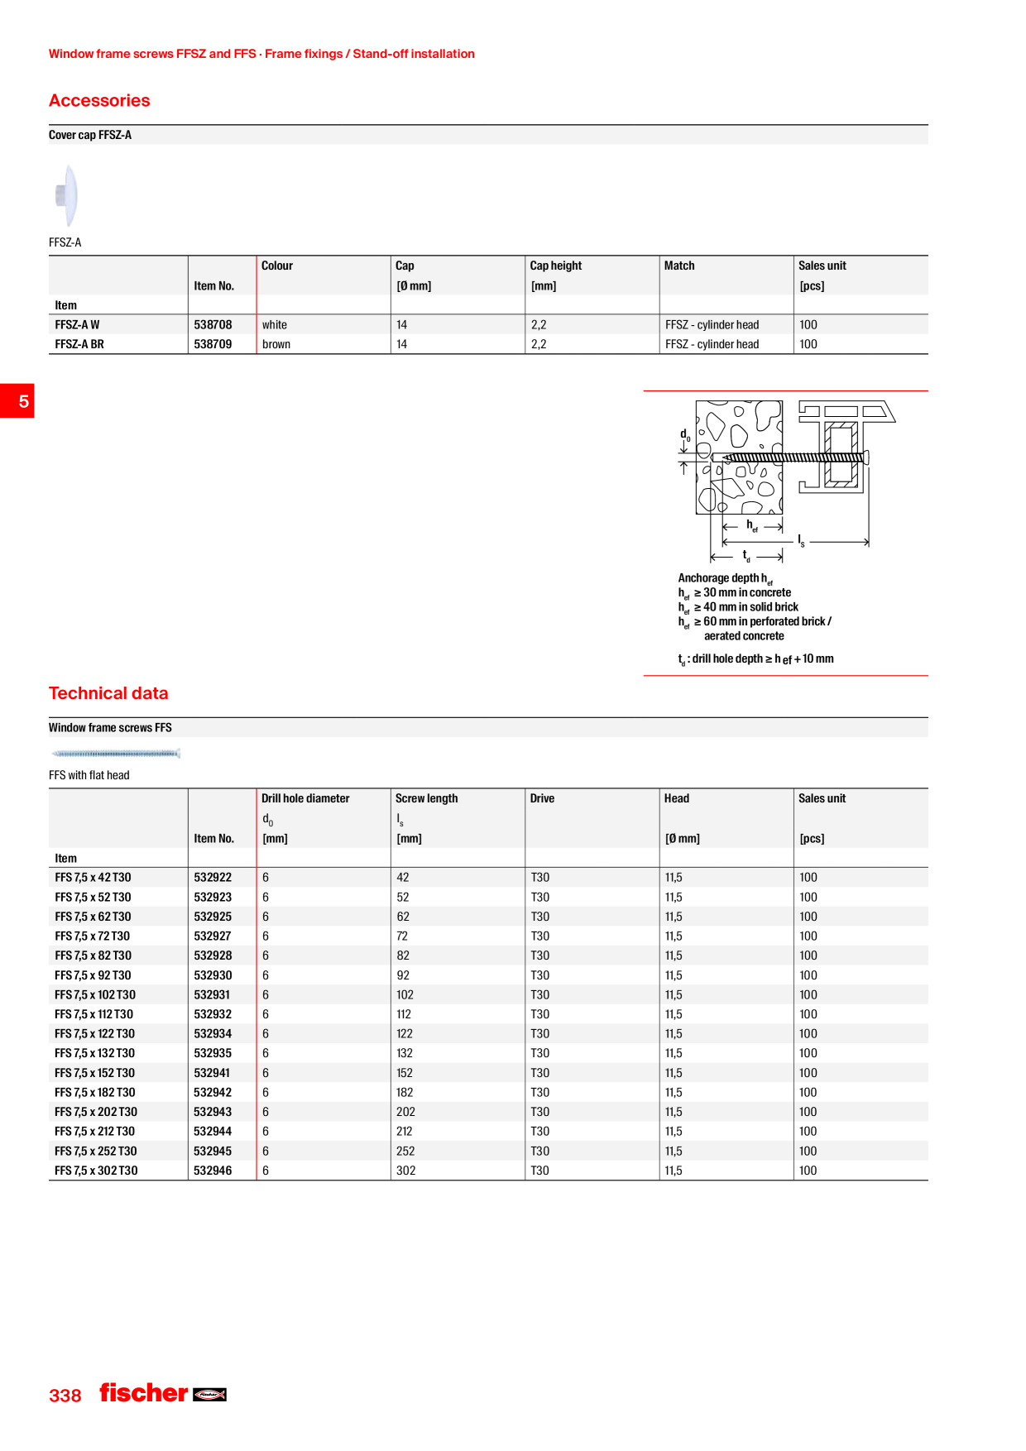Click 'FFS 7,5 x 252 T30' item
This screenshot has height=1451, width=1026.
[96, 1152]
